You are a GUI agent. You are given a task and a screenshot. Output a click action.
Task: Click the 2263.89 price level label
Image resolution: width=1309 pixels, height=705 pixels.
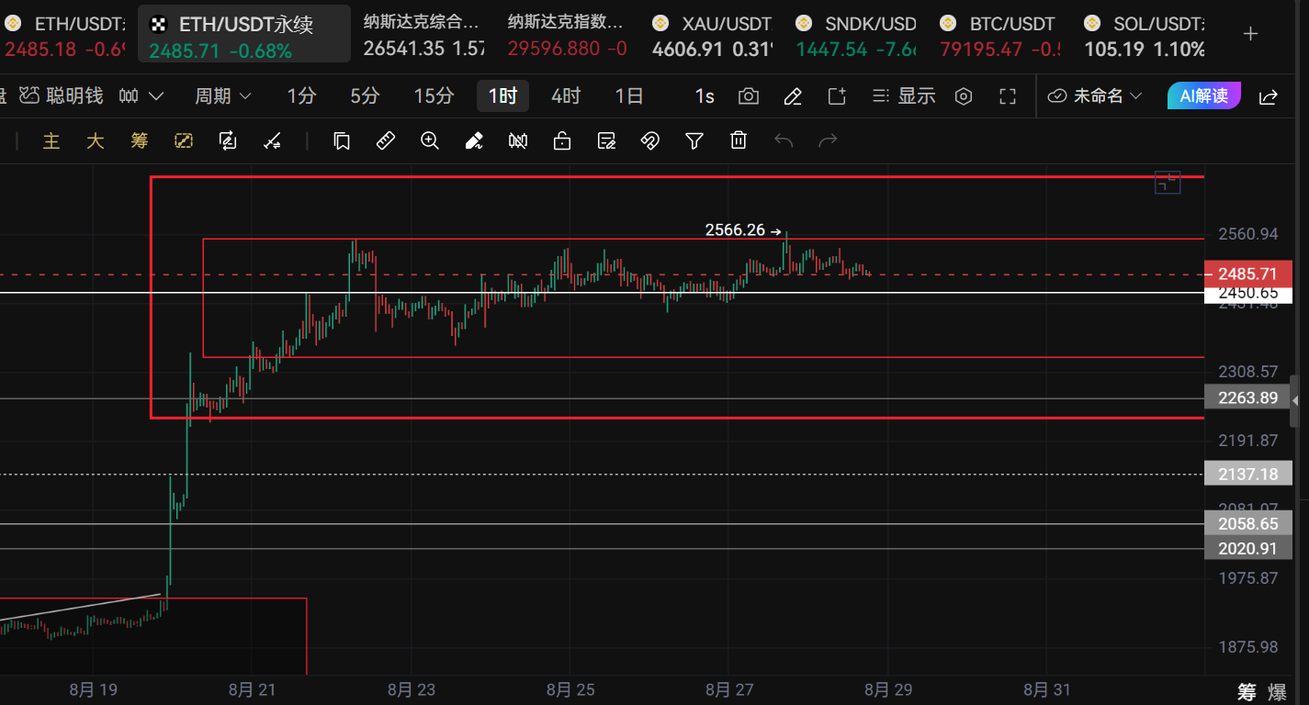(1247, 397)
